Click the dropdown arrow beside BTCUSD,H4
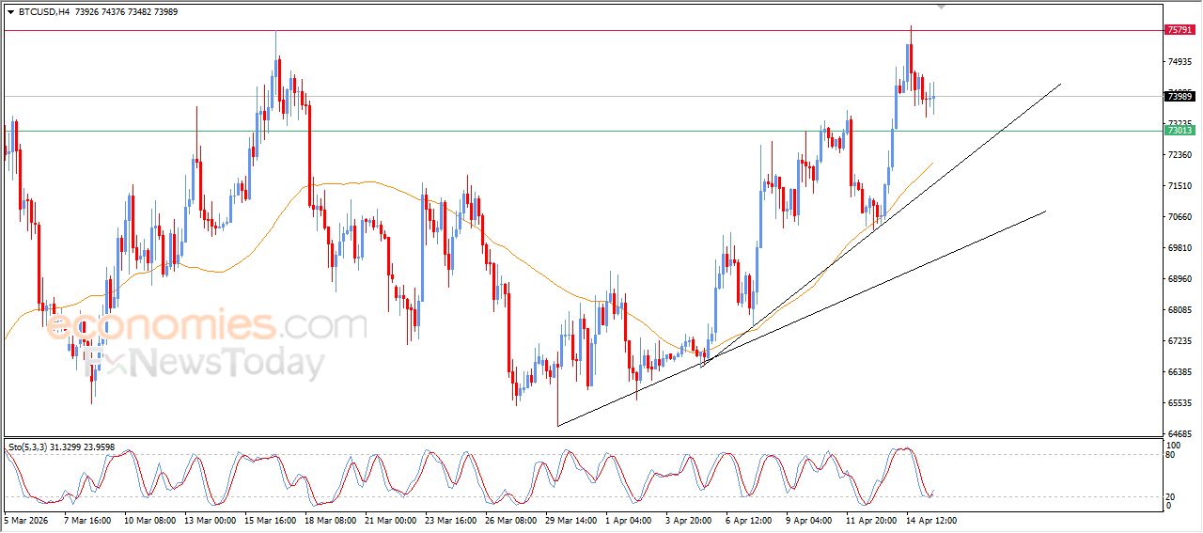 tap(10, 12)
